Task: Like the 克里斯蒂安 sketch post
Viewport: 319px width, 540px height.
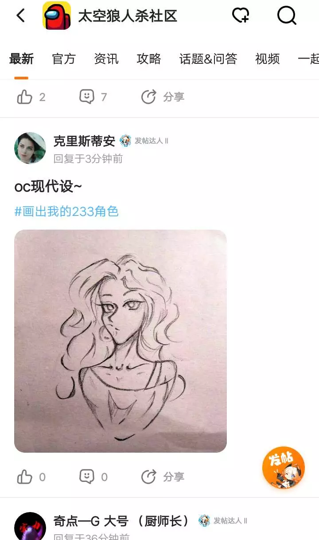Action: click(31, 477)
